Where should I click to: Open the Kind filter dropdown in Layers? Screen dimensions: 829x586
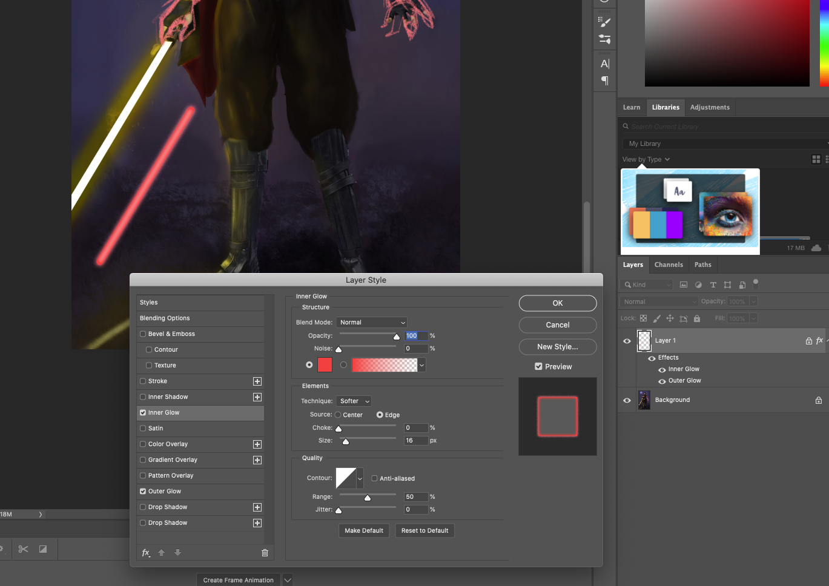(647, 285)
